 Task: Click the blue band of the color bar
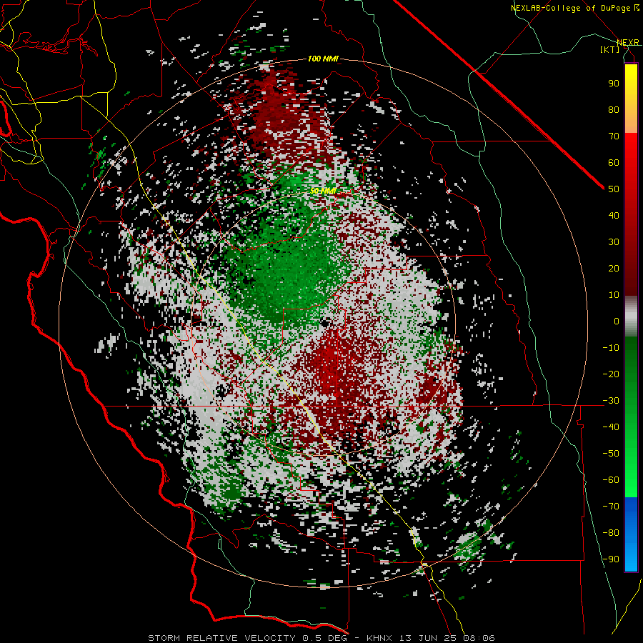pos(631,534)
